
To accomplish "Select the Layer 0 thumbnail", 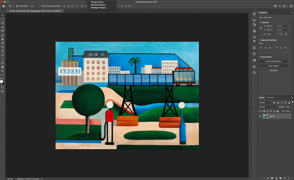I will [x=265, y=116].
